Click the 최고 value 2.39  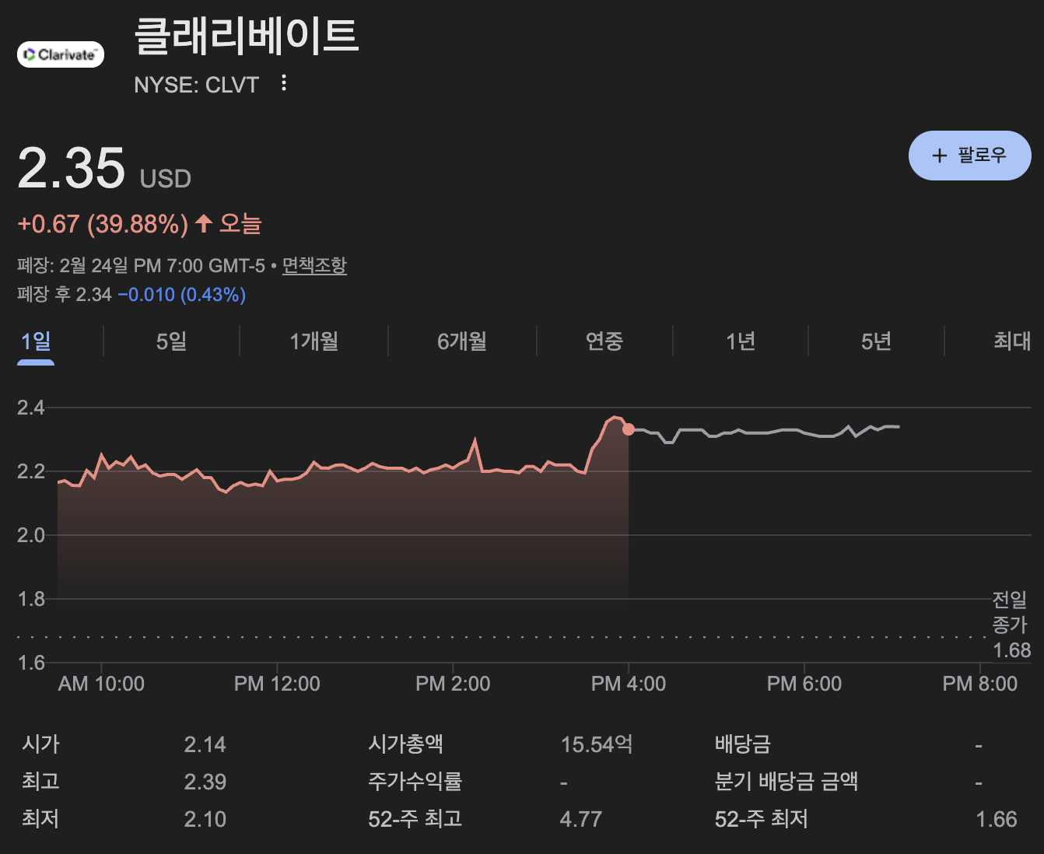205,782
